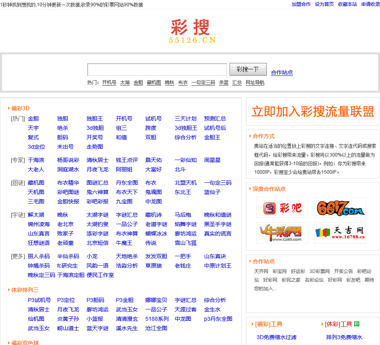Click 预测汇总 in 福彩3D list
This screenshot has height=345, width=380.
coord(215,119)
